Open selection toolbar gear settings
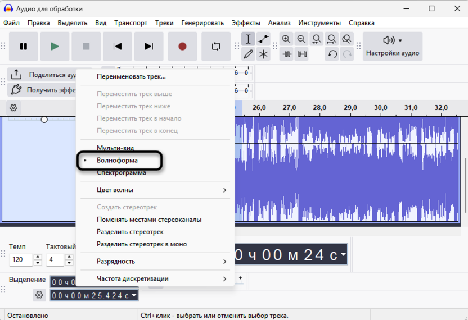 click(x=39, y=295)
